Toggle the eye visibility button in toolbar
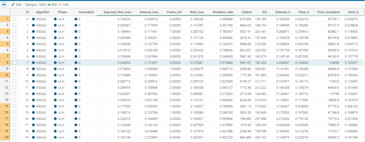 [x=4, y=5]
